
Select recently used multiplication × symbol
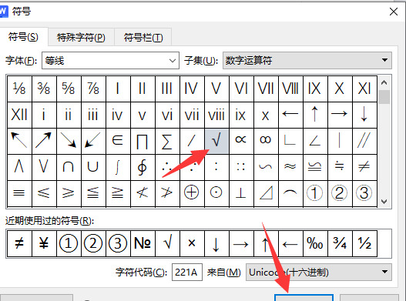coord(192,243)
